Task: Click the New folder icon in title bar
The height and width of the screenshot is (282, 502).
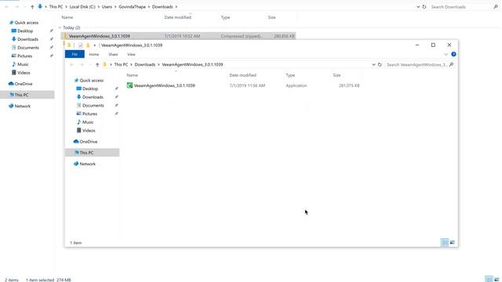Action: tap(88, 45)
